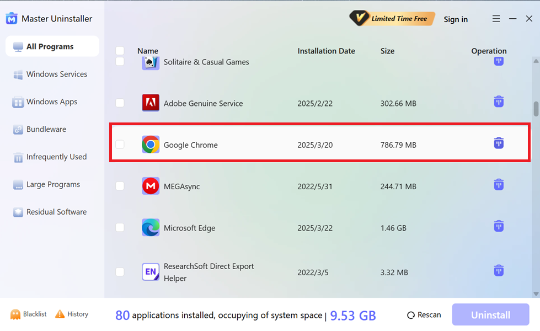Click the list scrollbar down arrow

[536, 294]
